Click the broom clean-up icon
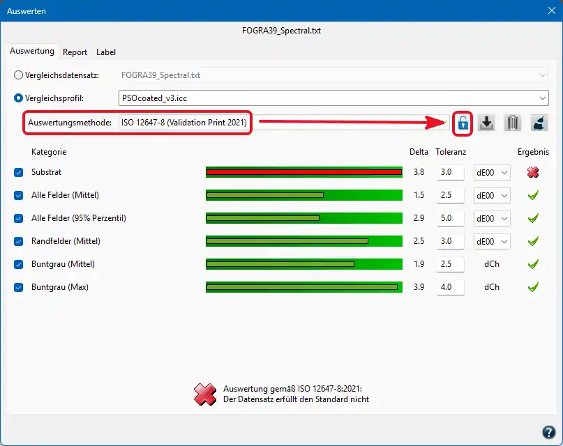563x446 pixels. pos(539,123)
